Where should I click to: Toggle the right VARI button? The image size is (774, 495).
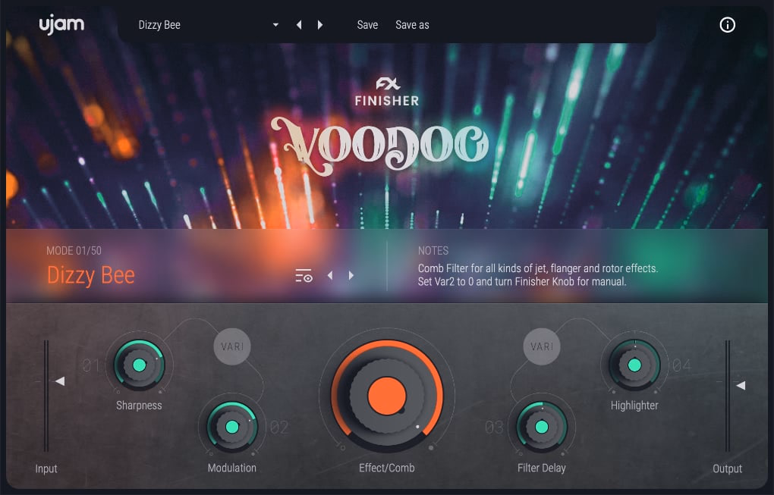coord(542,346)
